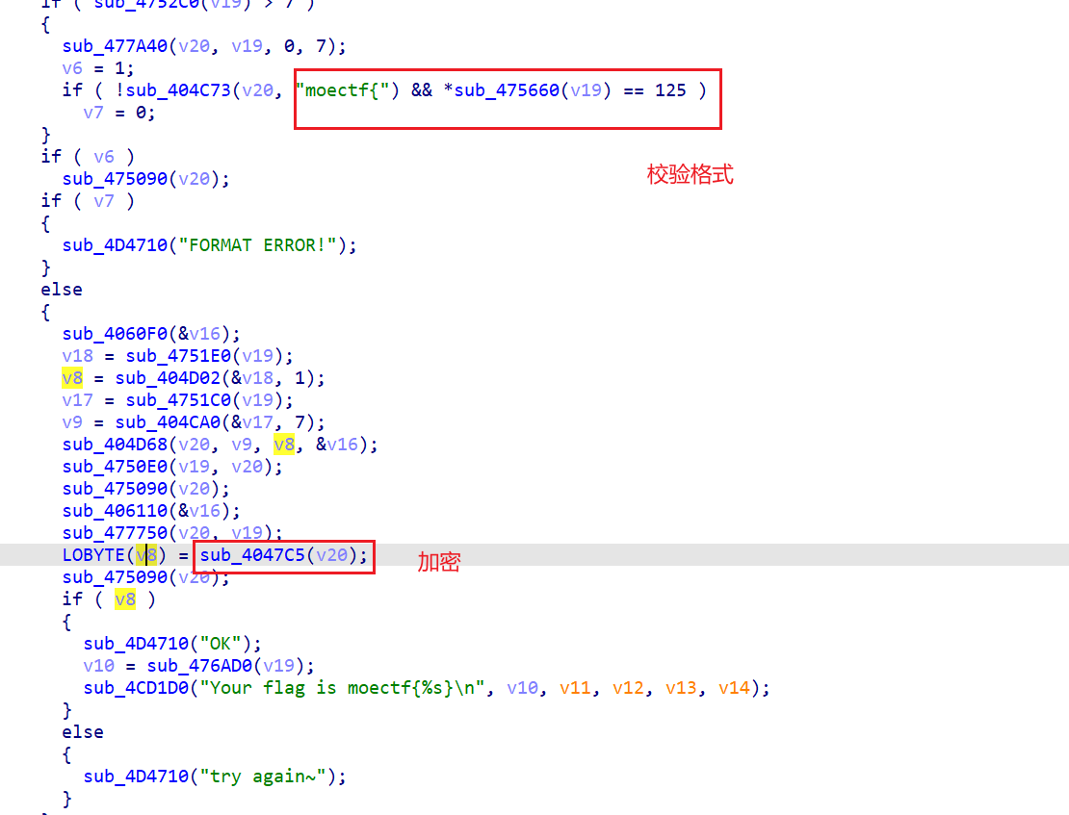
Task: Click sub_477A40 function call
Action: point(115,46)
